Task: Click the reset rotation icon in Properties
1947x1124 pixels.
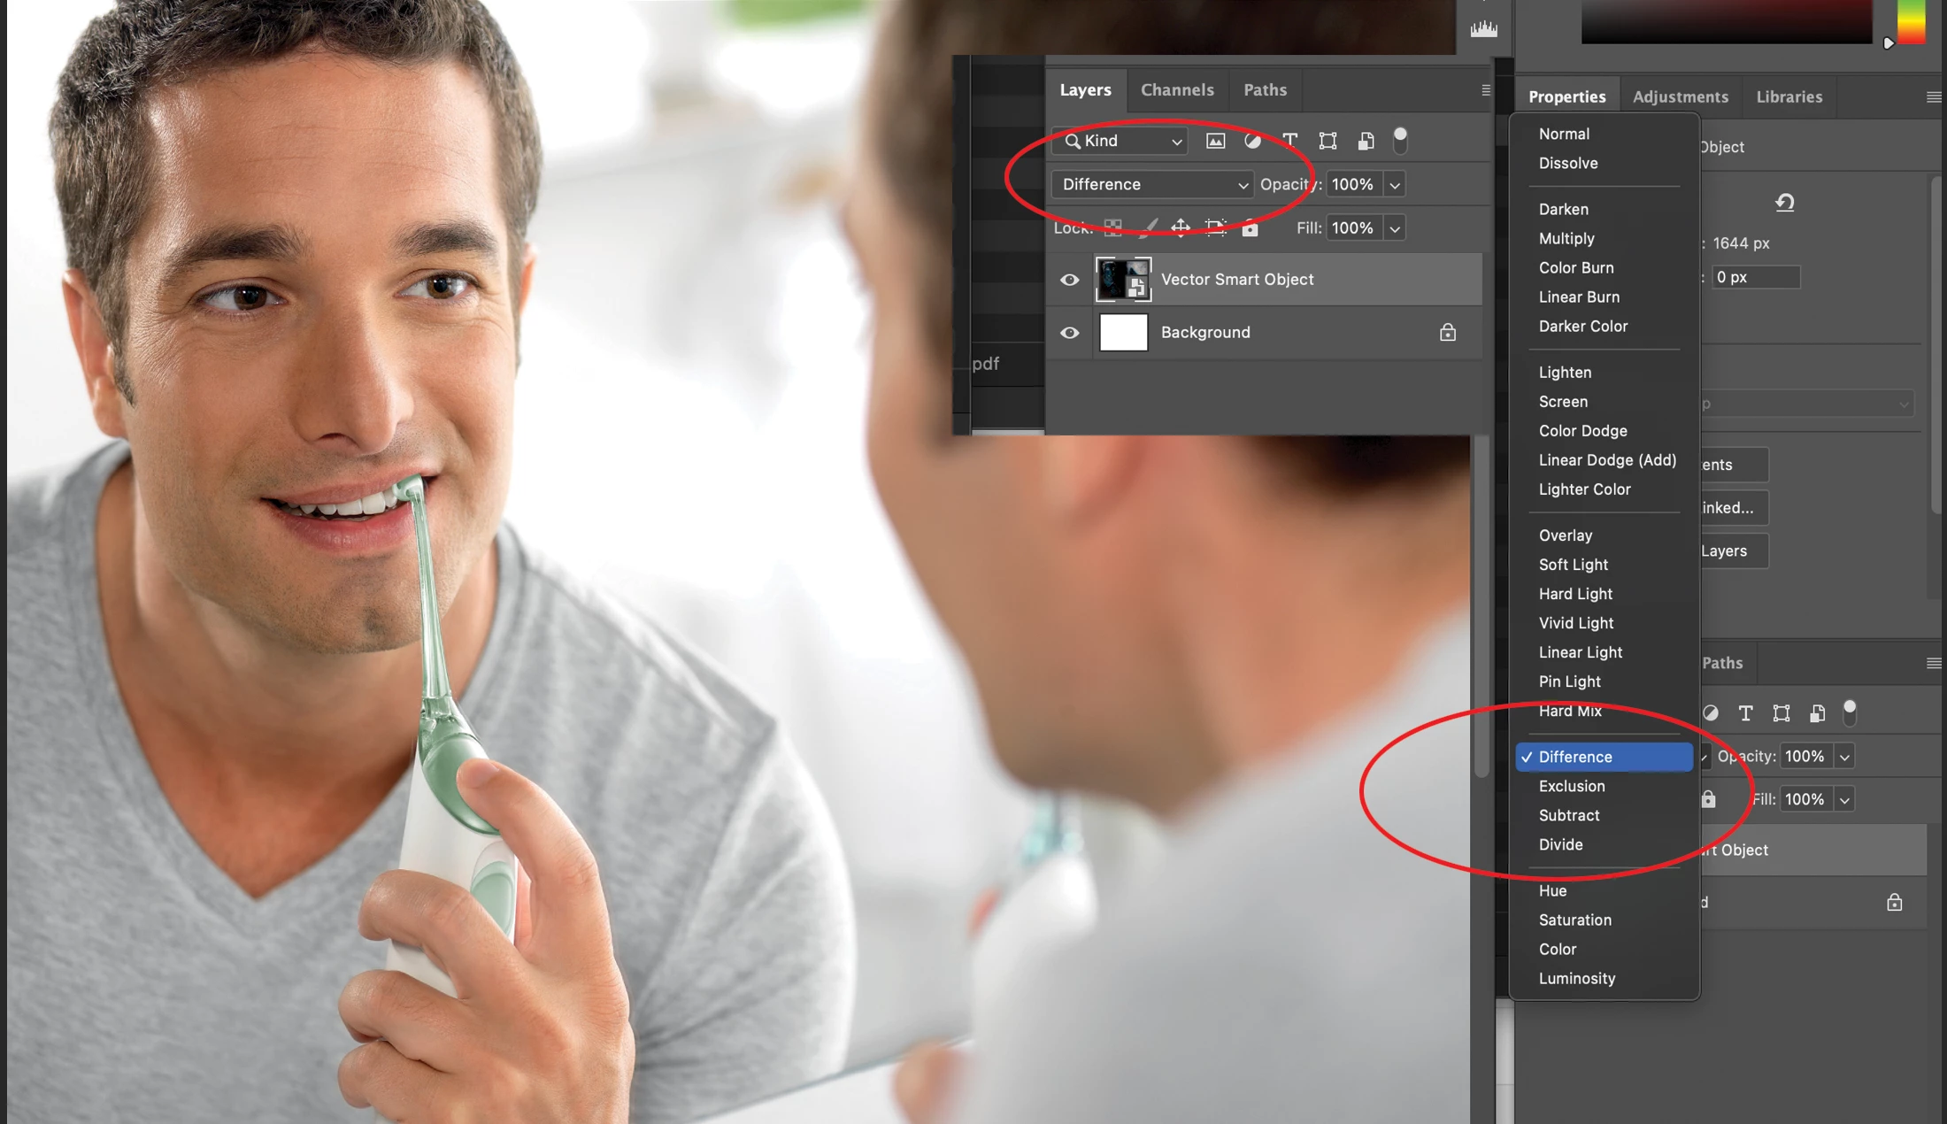Action: coord(1784,203)
